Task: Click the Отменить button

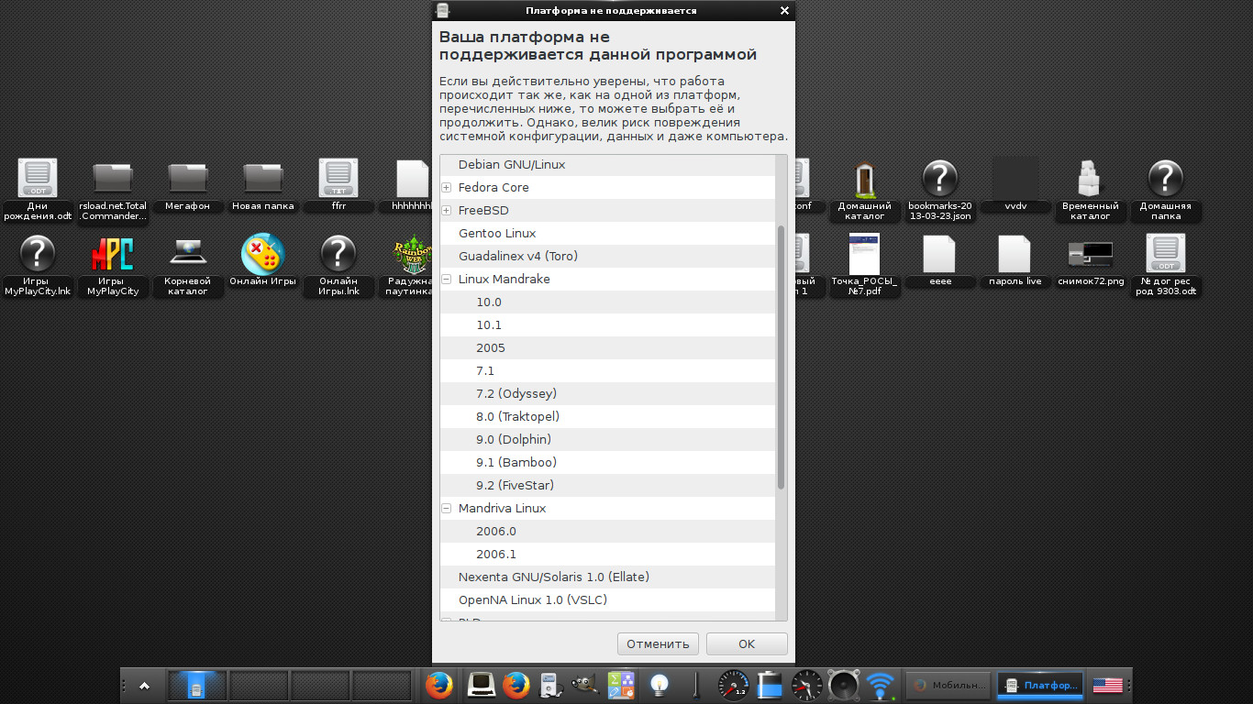Action: coord(658,644)
